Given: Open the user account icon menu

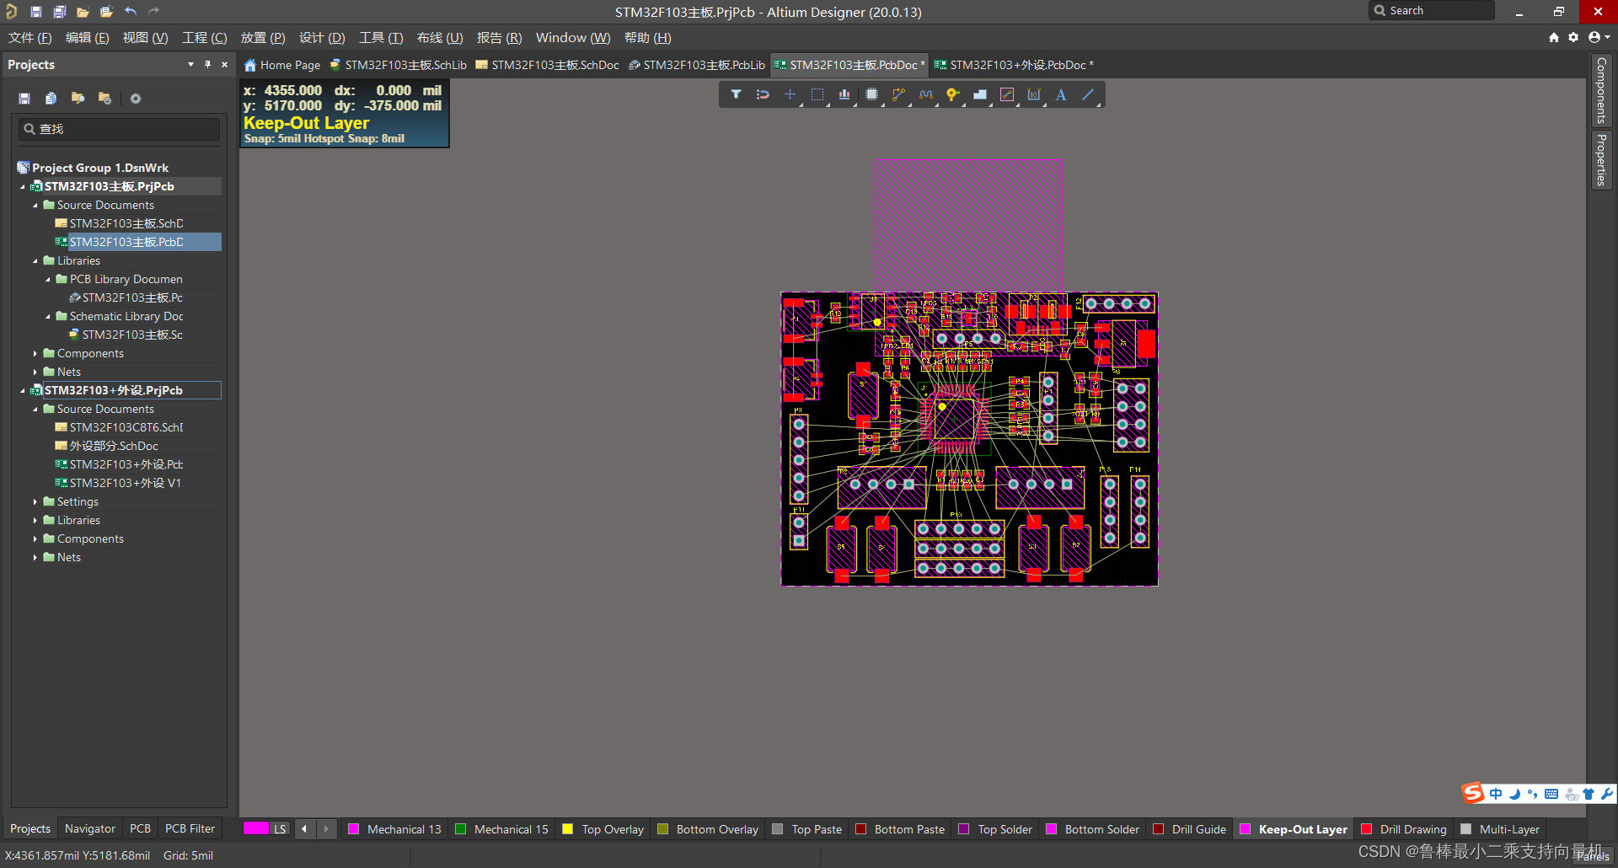Looking at the screenshot, I should (1598, 37).
